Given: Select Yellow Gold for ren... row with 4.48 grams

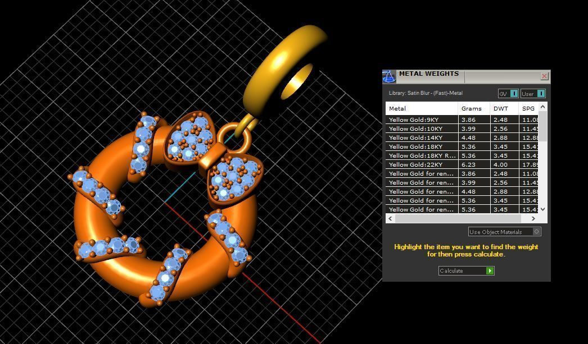Looking at the screenshot, I should click(x=462, y=192).
